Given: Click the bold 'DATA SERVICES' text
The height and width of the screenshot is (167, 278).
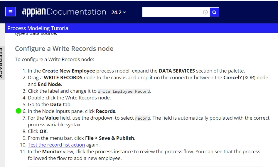Looking at the screenshot, I should (x=177, y=71).
